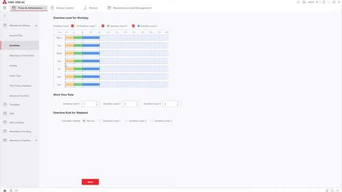Click the pin icon at bottom right
The width and height of the screenshot is (342, 192).
coord(327,190)
